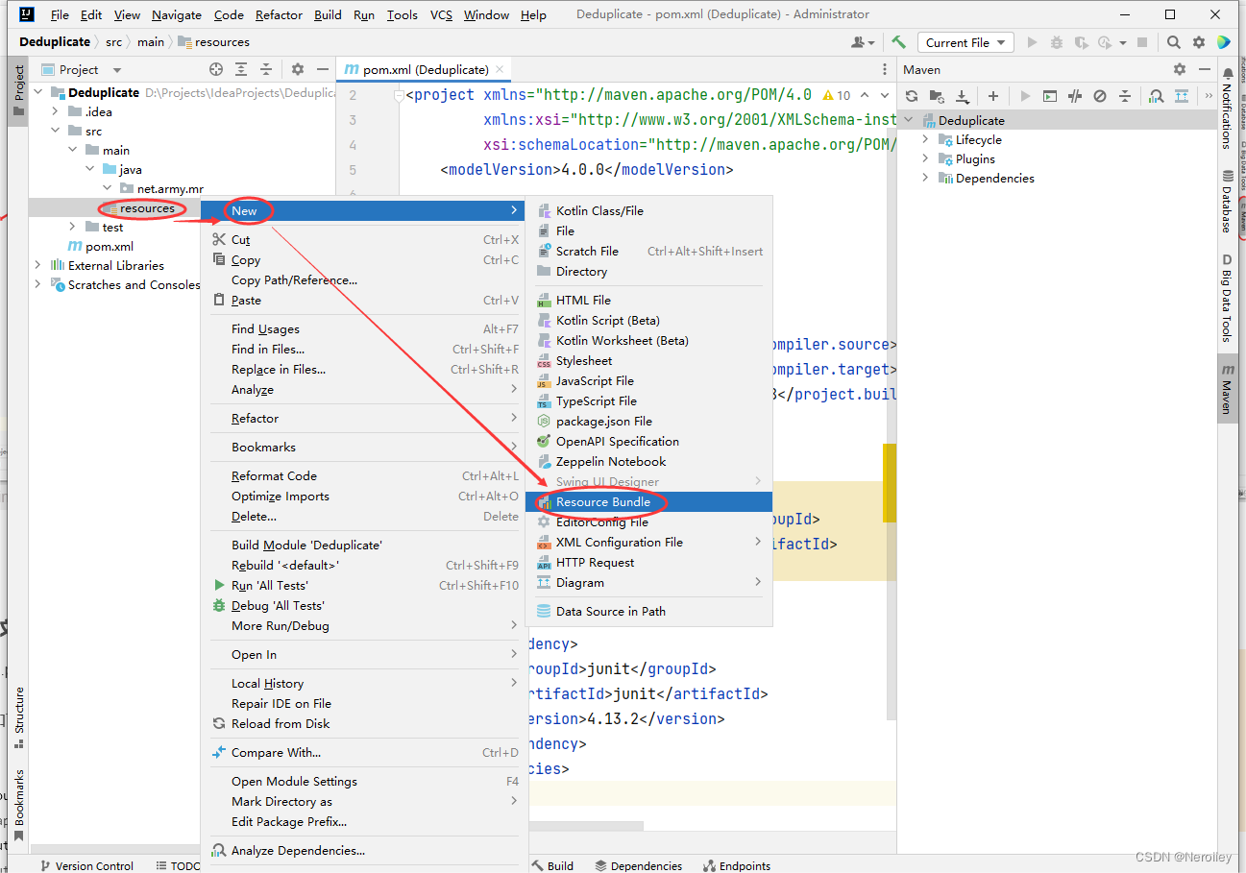This screenshot has height=873, width=1246.
Task: Expand Maven Lifecycle node
Action: [926, 139]
